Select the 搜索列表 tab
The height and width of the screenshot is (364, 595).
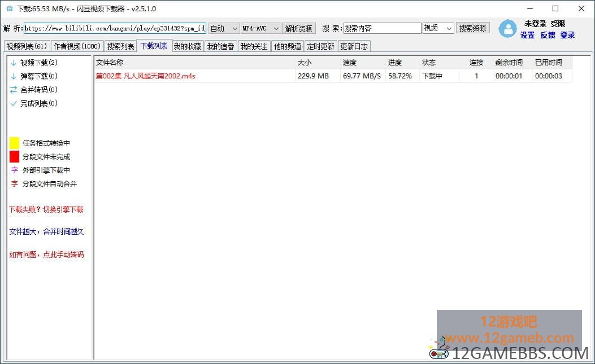pyautogui.click(x=120, y=46)
